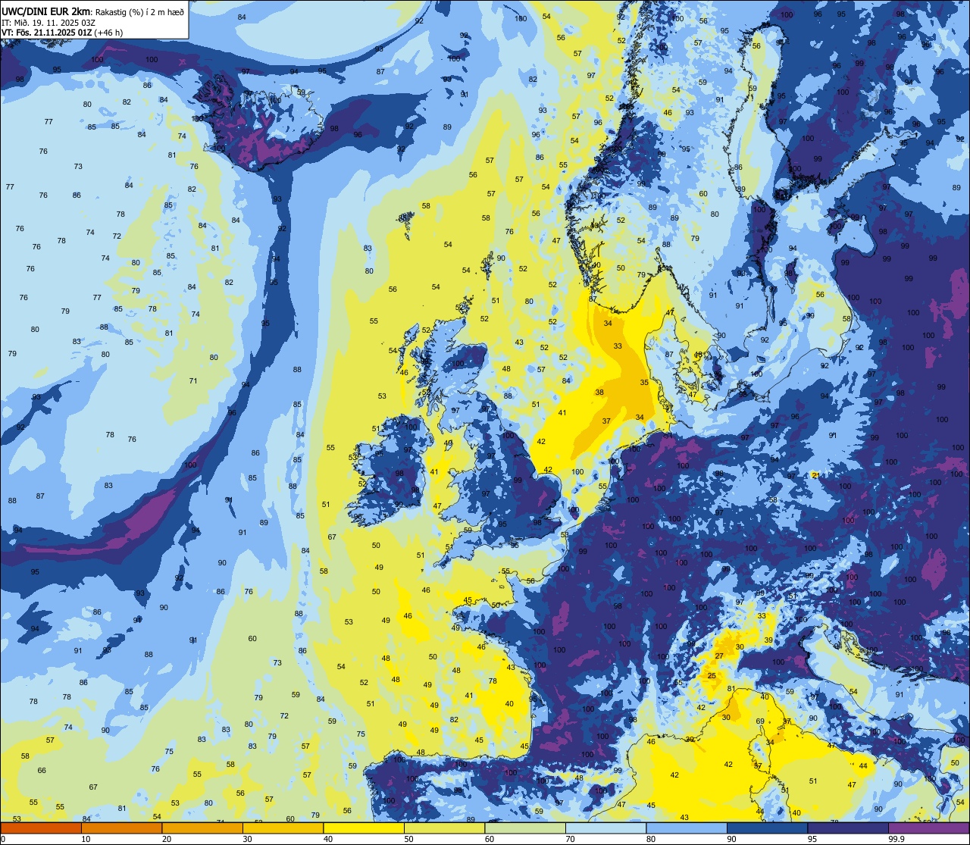Click the 'IT: Mið. 19. 11. 2025 03Z' line

(48, 22)
